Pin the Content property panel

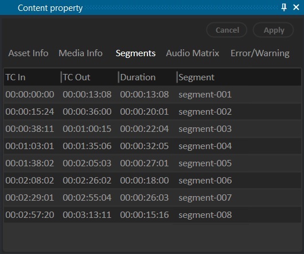pos(284,7)
